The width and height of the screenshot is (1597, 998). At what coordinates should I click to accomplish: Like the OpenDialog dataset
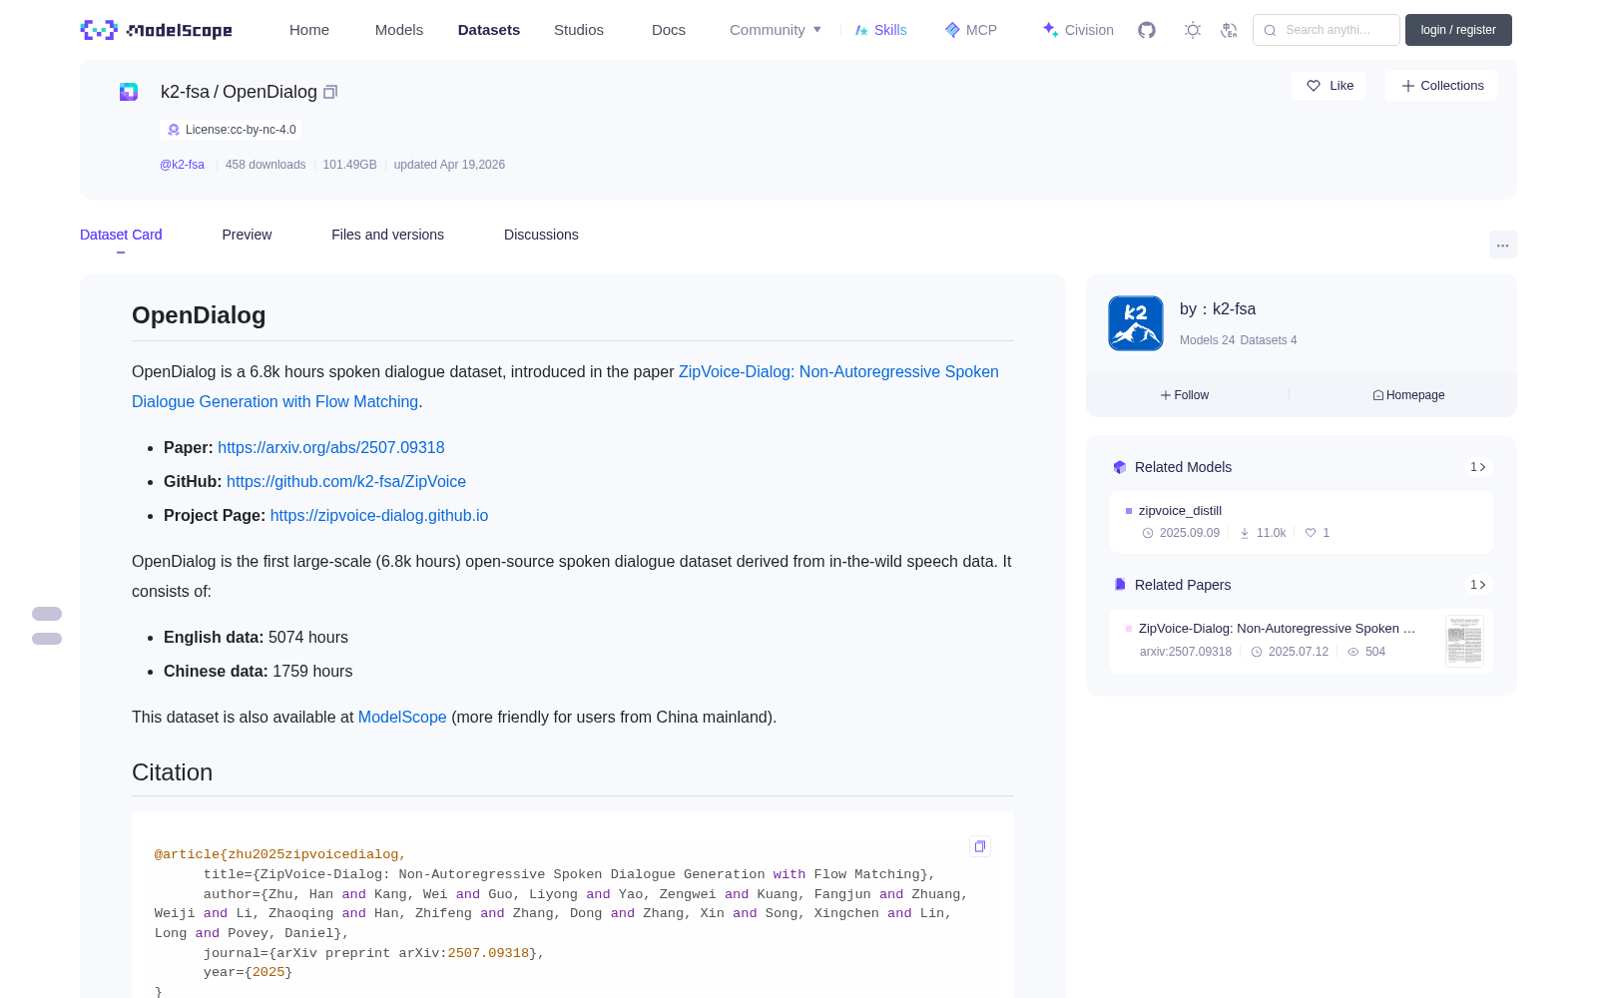pyautogui.click(x=1330, y=86)
